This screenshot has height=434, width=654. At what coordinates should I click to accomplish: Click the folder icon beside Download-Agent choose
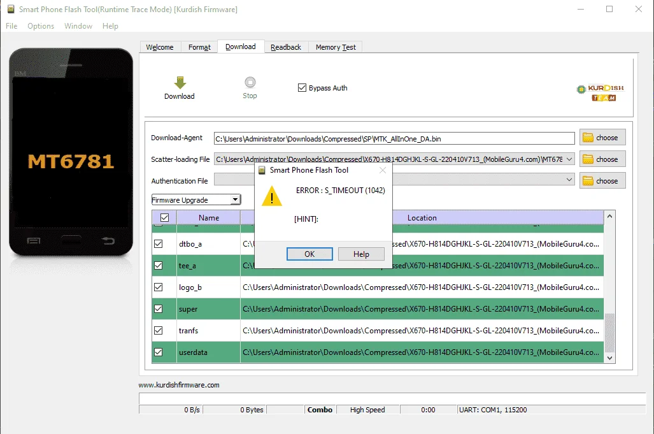point(588,137)
